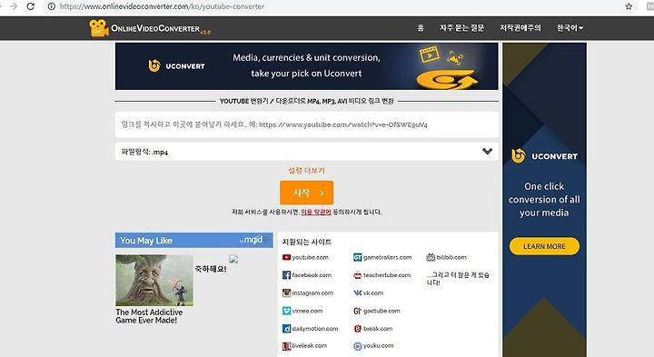The height and width of the screenshot is (357, 654).
Task: Click the dailymotion.com icon
Action: coord(286,329)
